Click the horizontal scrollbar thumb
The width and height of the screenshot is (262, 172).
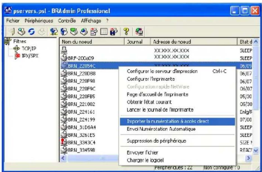[93, 158]
